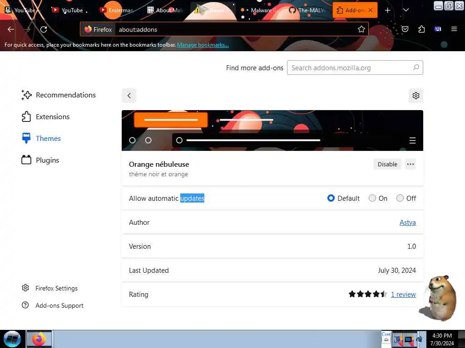Open the Pocket save icon
The width and height of the screenshot is (465, 348).
coord(405,29)
